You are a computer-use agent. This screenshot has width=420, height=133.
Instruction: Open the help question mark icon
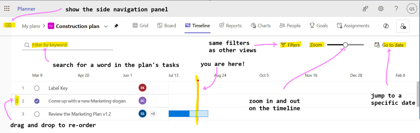[396, 9]
